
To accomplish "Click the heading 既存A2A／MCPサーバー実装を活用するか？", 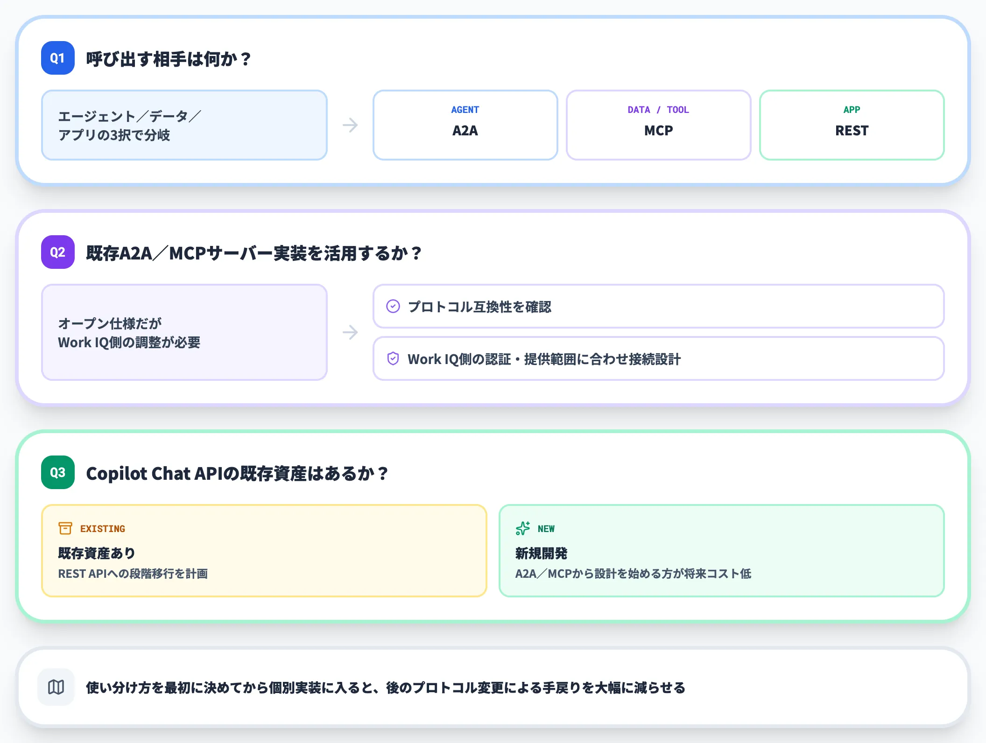I will pyautogui.click(x=254, y=253).
